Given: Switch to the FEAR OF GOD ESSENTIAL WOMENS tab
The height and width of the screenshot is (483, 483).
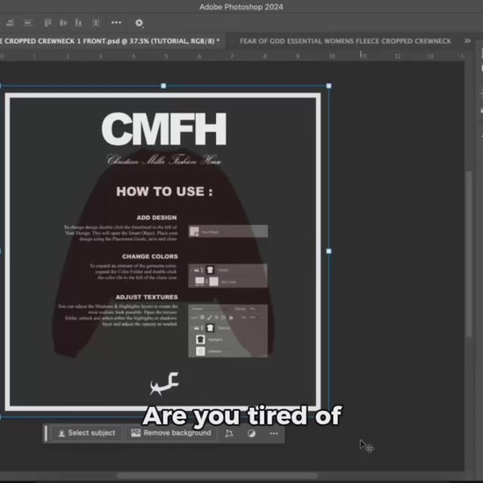Looking at the screenshot, I should 345,41.
